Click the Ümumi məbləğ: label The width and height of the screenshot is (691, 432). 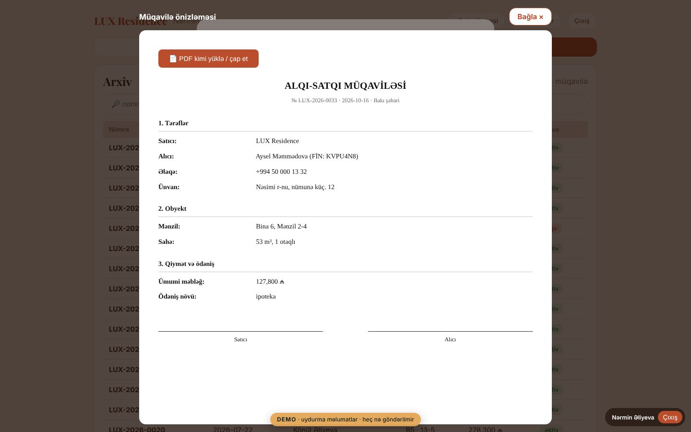[181, 281]
